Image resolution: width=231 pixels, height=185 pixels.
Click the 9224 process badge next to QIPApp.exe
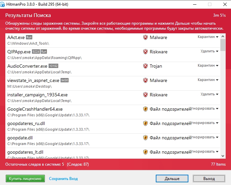[x=36, y=51]
